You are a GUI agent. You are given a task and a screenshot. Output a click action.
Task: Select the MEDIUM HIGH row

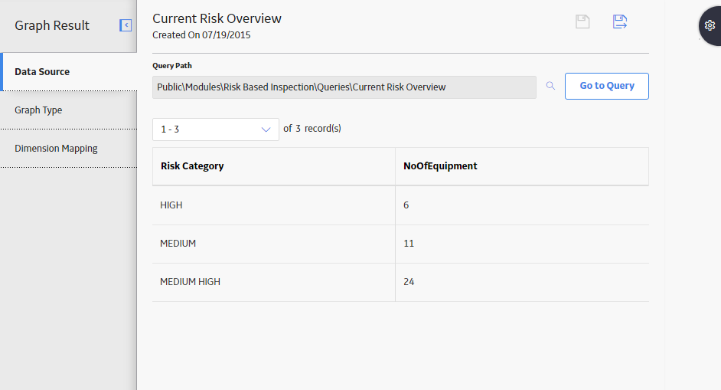pyautogui.click(x=400, y=282)
